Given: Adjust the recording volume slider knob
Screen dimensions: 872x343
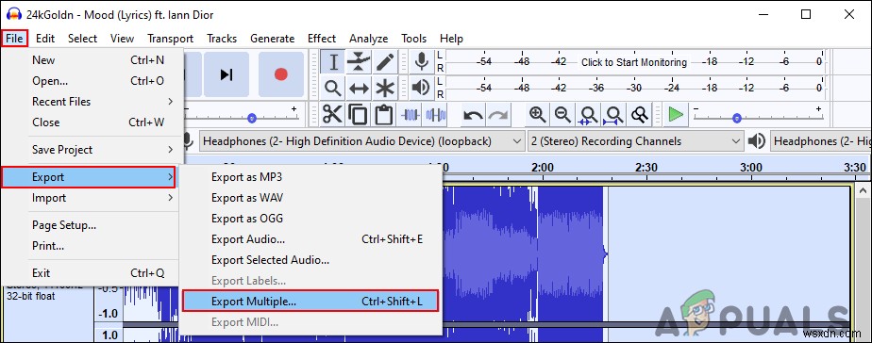Looking at the screenshot, I should 252,118.
